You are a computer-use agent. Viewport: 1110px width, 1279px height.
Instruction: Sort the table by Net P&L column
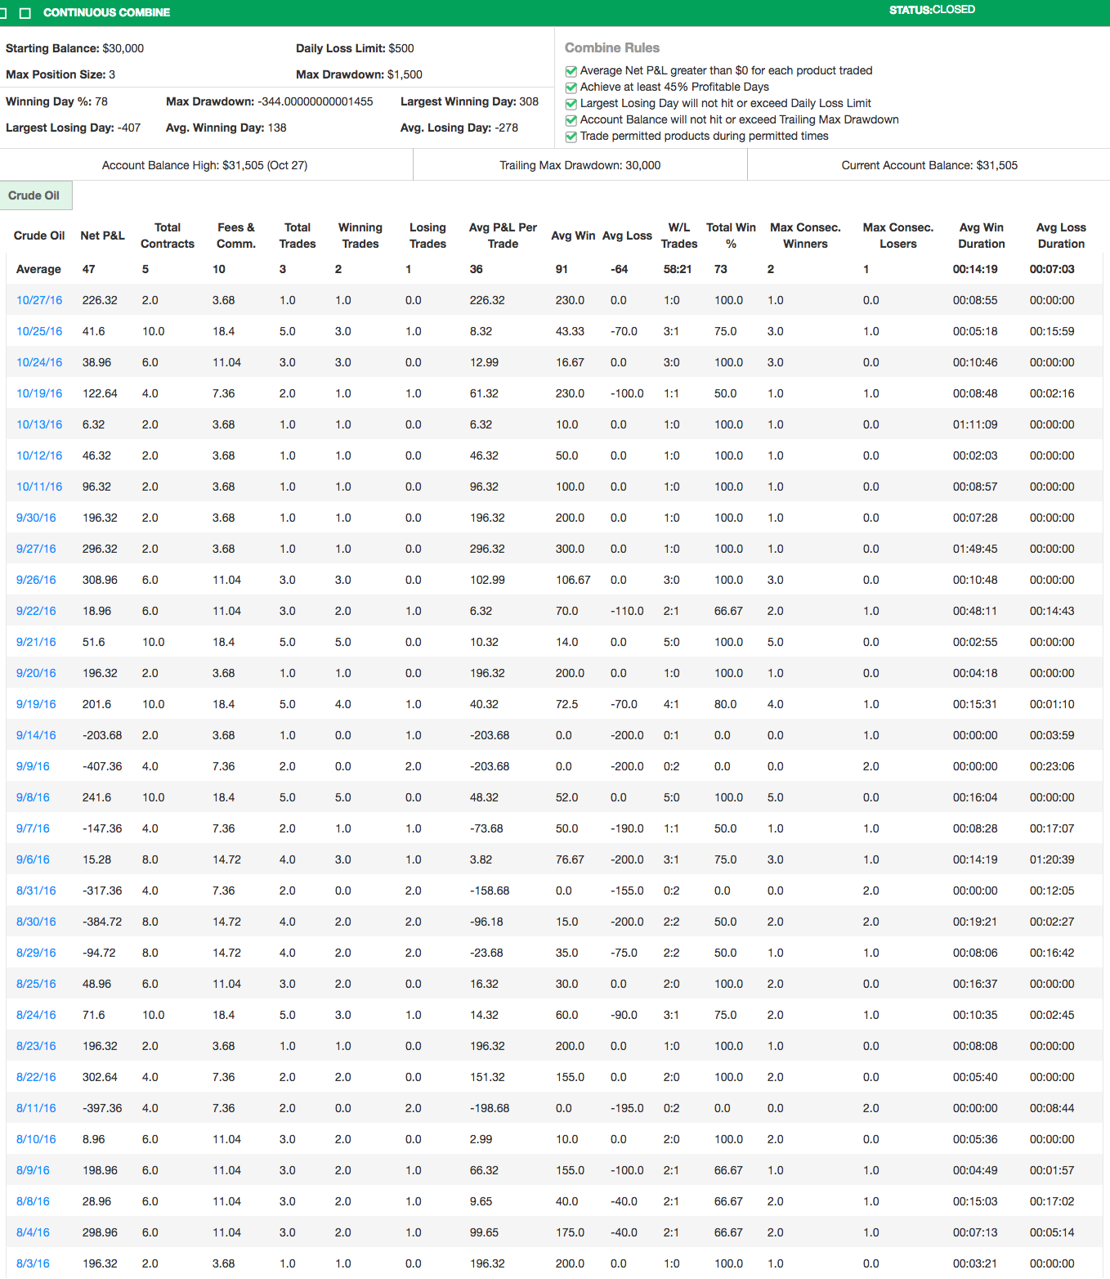pyautogui.click(x=102, y=236)
